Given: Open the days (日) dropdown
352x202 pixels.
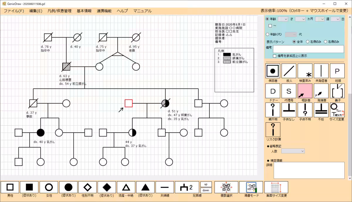Looking at the screenshot, I should [335, 19].
